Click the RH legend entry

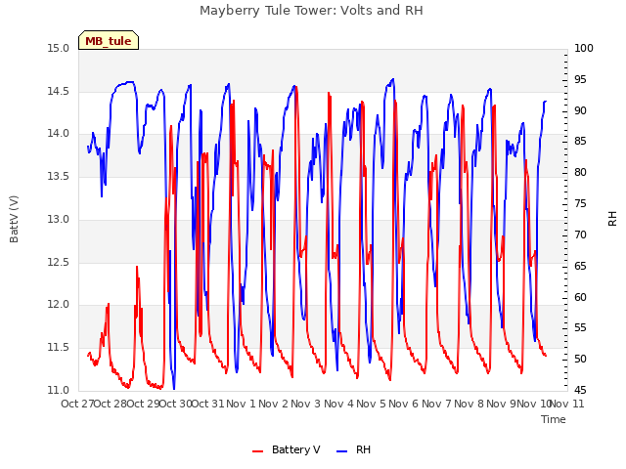coord(354,449)
